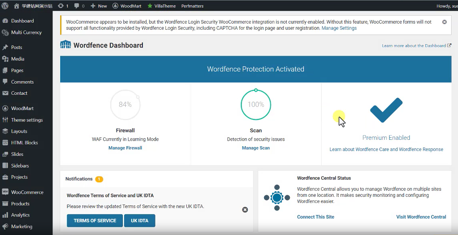Click the Multi Currency icon in the sidebar

click(5, 33)
